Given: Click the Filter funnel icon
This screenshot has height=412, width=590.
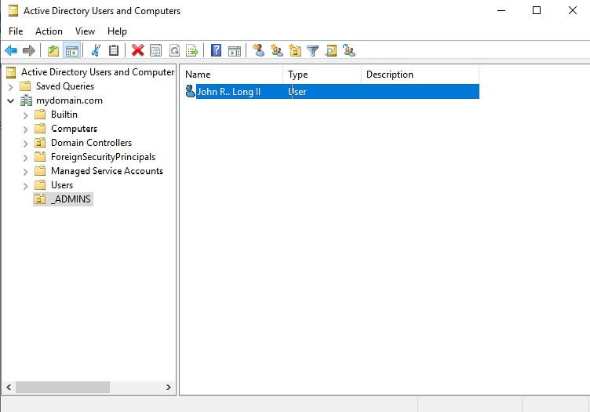Looking at the screenshot, I should click(x=313, y=50).
